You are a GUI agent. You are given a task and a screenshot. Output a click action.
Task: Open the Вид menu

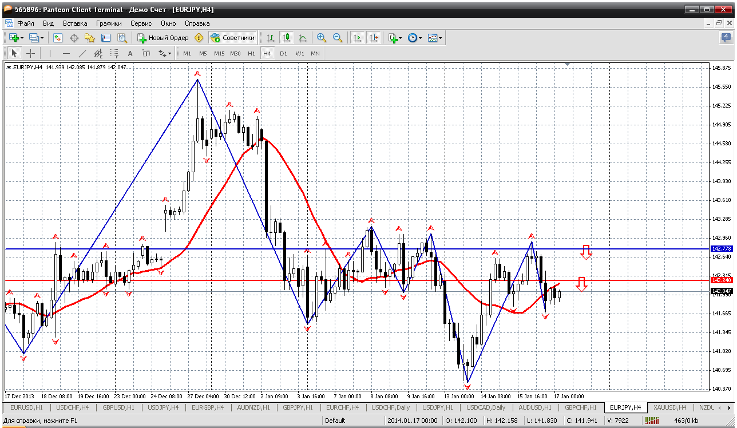point(49,23)
